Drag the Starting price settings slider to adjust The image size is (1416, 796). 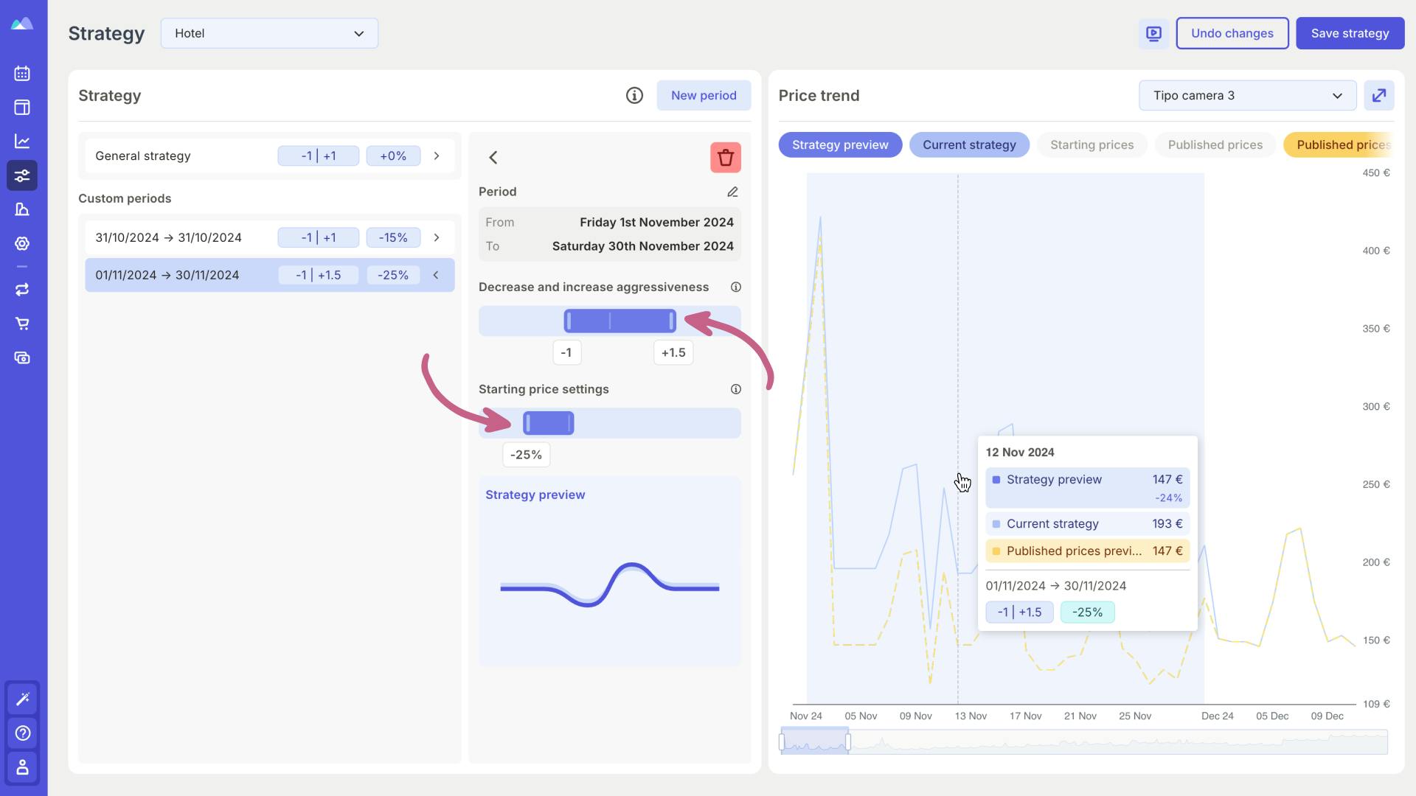547,423
